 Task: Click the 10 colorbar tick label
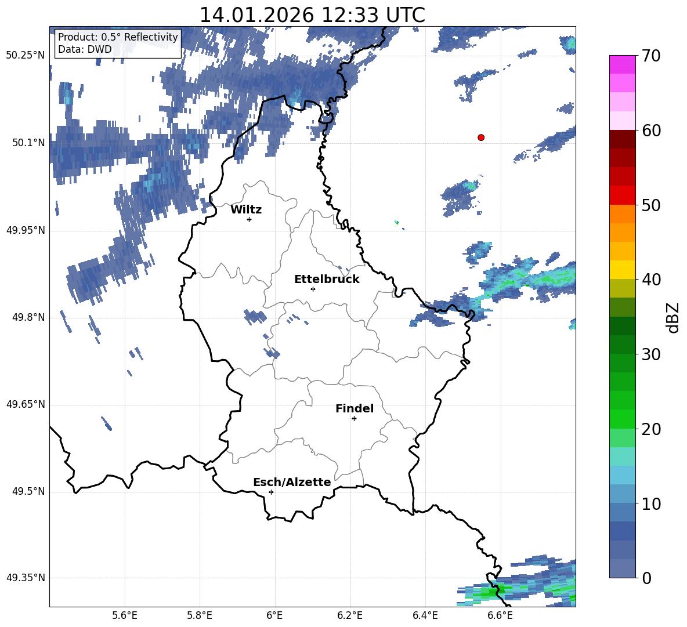tap(651, 503)
